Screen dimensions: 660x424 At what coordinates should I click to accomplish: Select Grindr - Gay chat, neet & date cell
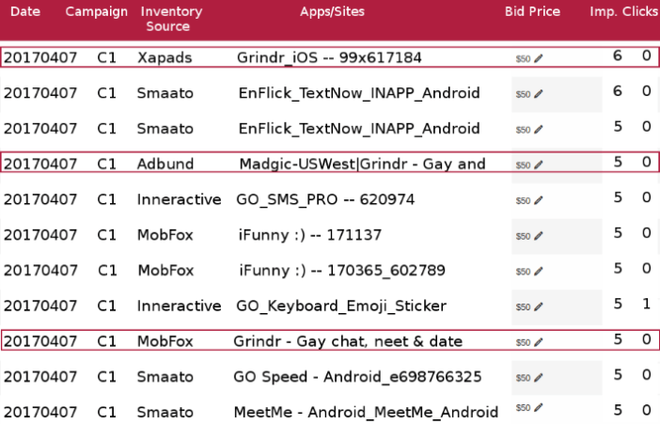point(348,341)
